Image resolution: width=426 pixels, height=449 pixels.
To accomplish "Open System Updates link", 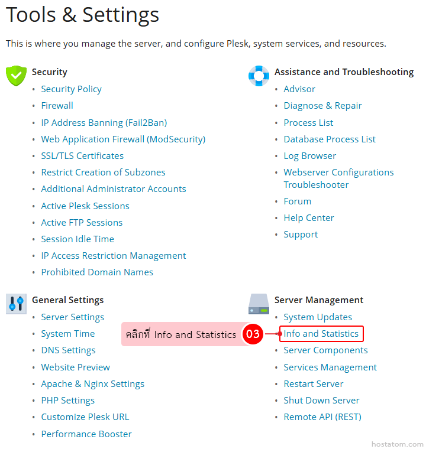I will pyautogui.click(x=318, y=317).
